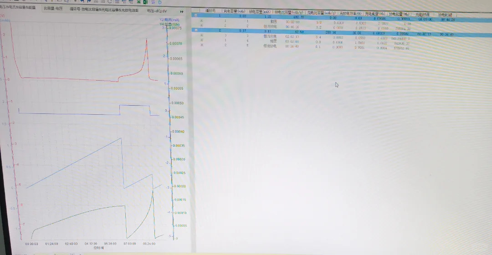Select the 充电比容量(mAh/g) column header
The width and height of the screenshot is (492, 255).
click(x=321, y=13)
